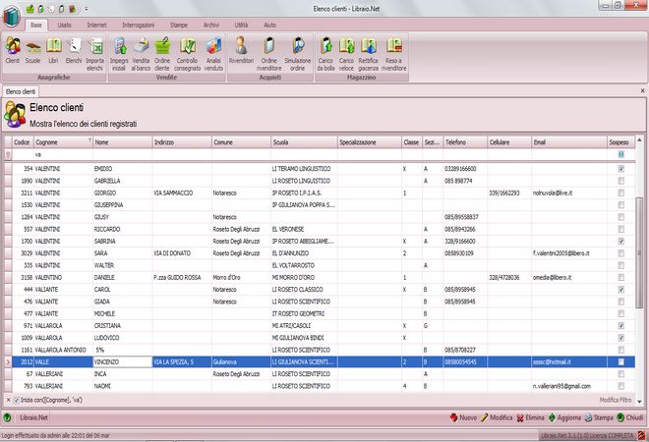The width and height of the screenshot is (649, 442).
Task: Switch to the Stampe ribbon tab
Action: pyautogui.click(x=178, y=26)
